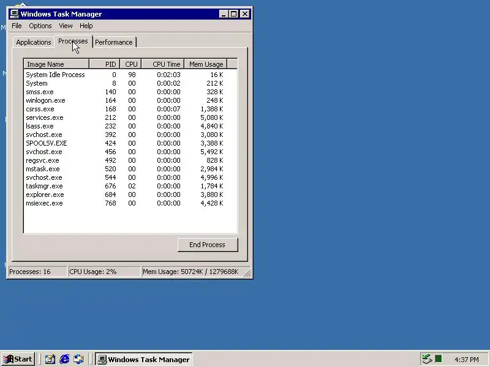
Task: Click the 4:37 PM taskbar clock
Action: point(467,360)
